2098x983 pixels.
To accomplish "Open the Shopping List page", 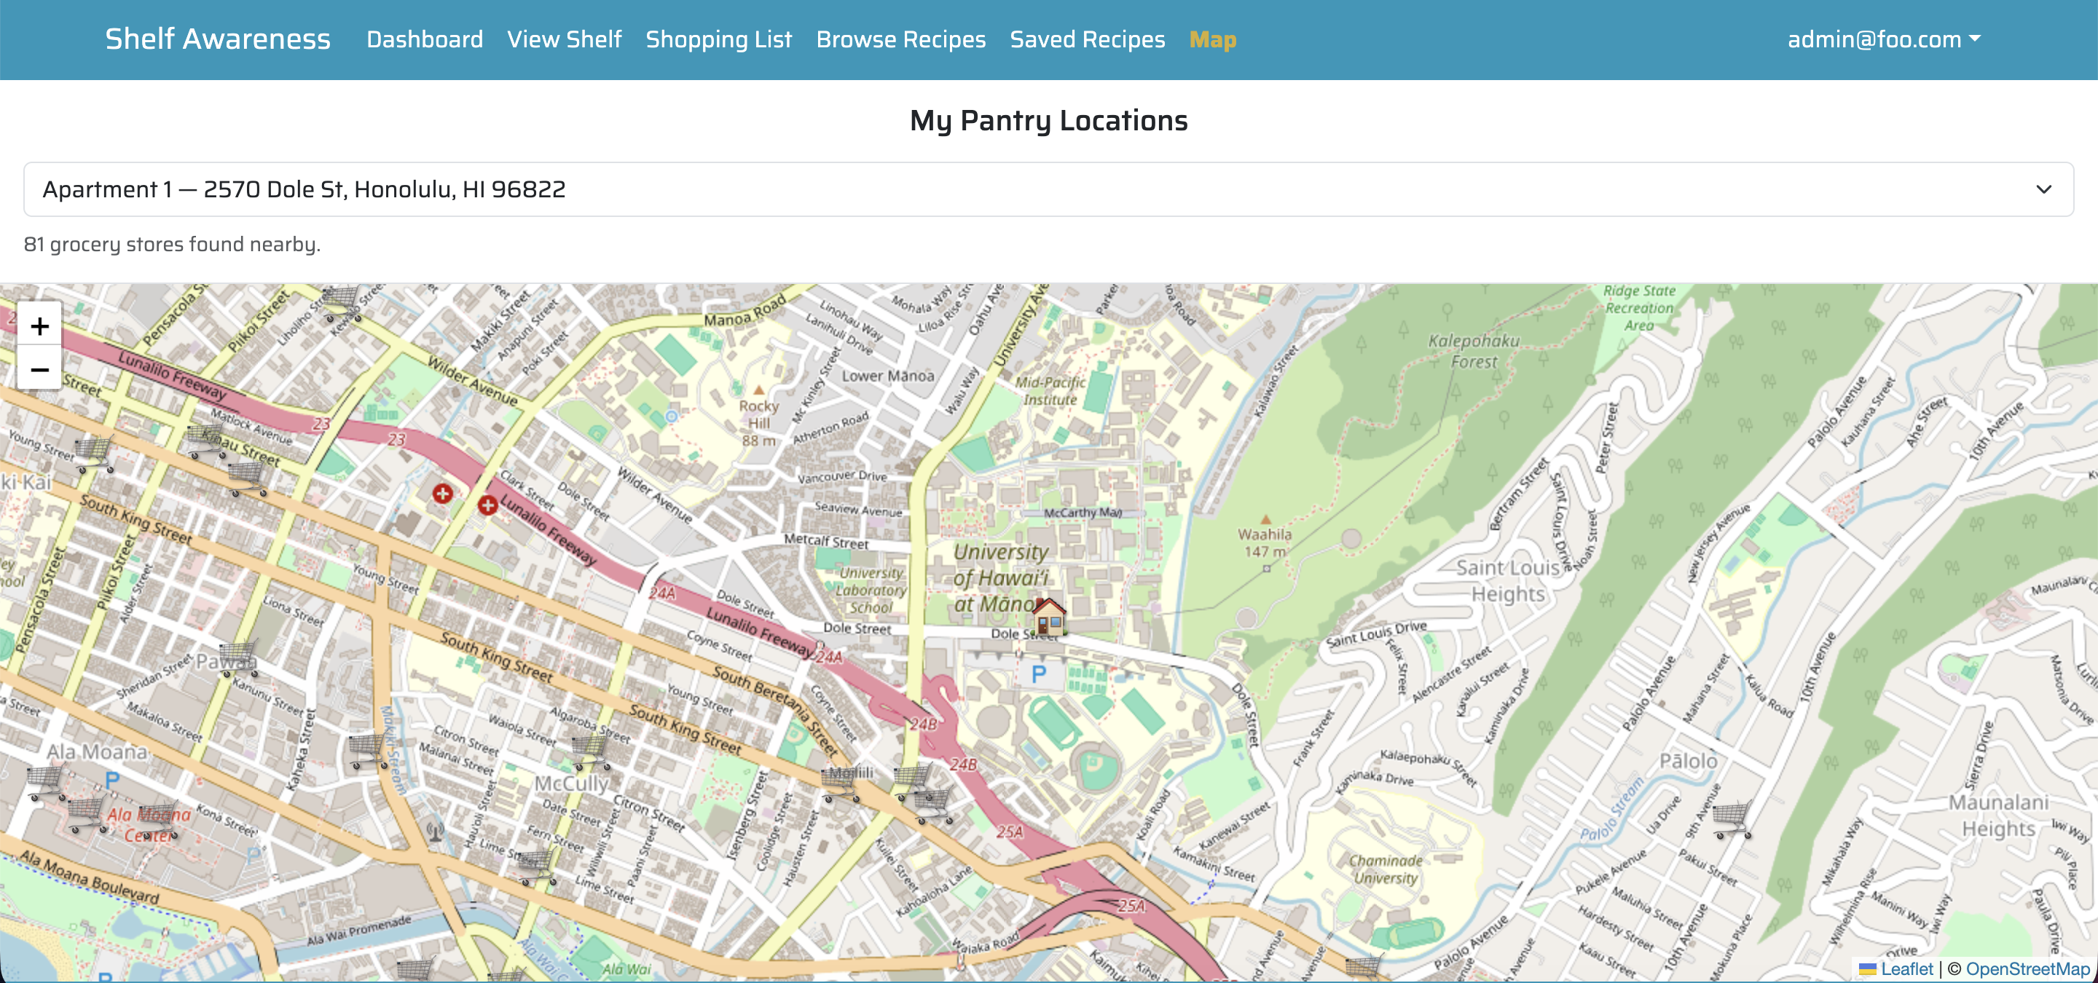I will click(x=719, y=39).
